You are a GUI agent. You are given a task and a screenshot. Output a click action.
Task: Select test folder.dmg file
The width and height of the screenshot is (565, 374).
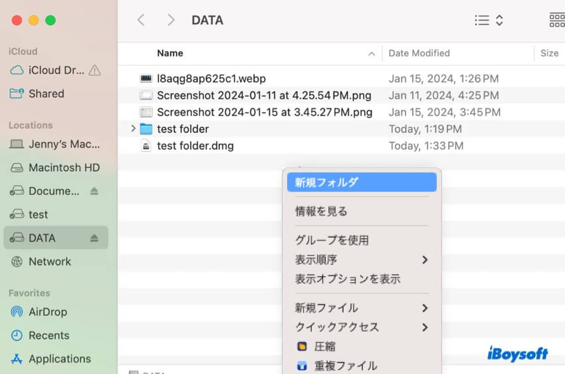click(x=195, y=146)
